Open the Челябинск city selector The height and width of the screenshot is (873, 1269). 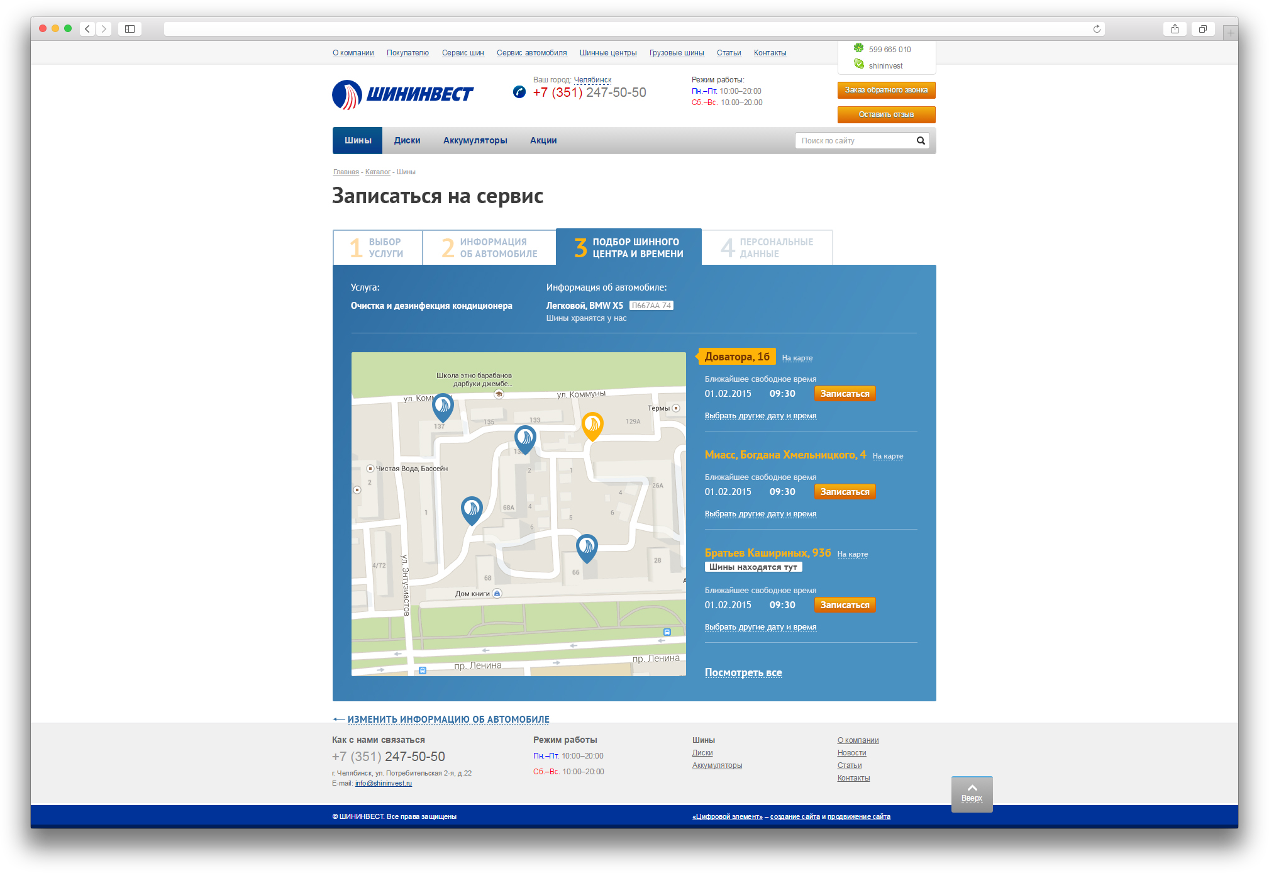pyautogui.click(x=592, y=80)
